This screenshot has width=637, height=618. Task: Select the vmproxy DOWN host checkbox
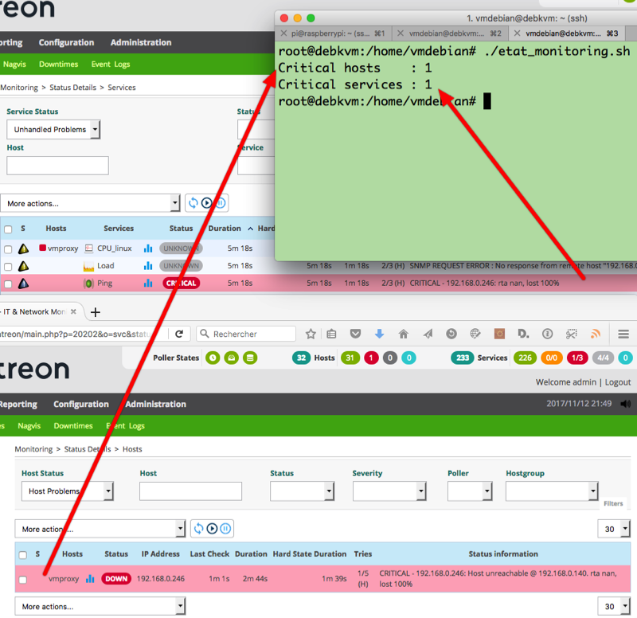coord(22,580)
